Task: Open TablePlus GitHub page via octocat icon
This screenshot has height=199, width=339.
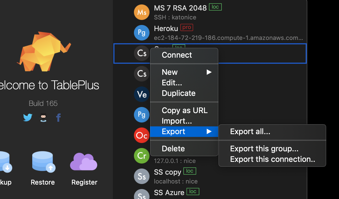Action: tap(43, 118)
